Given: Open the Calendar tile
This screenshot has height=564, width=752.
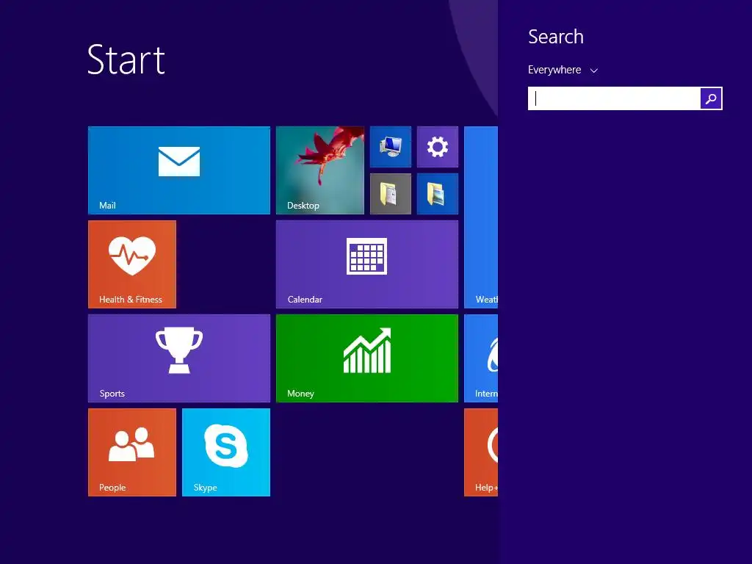Looking at the screenshot, I should tap(367, 264).
